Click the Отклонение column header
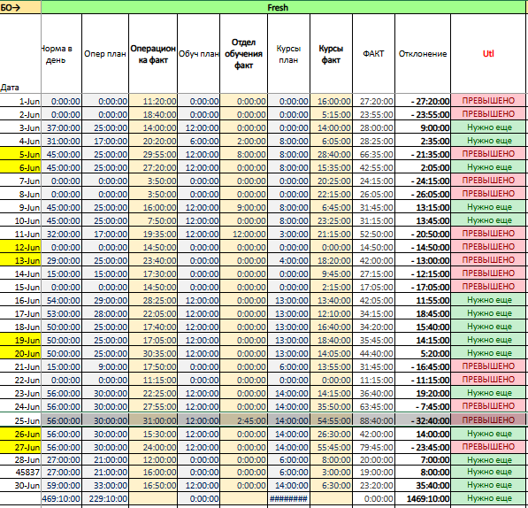The width and height of the screenshot is (528, 508). (423, 54)
